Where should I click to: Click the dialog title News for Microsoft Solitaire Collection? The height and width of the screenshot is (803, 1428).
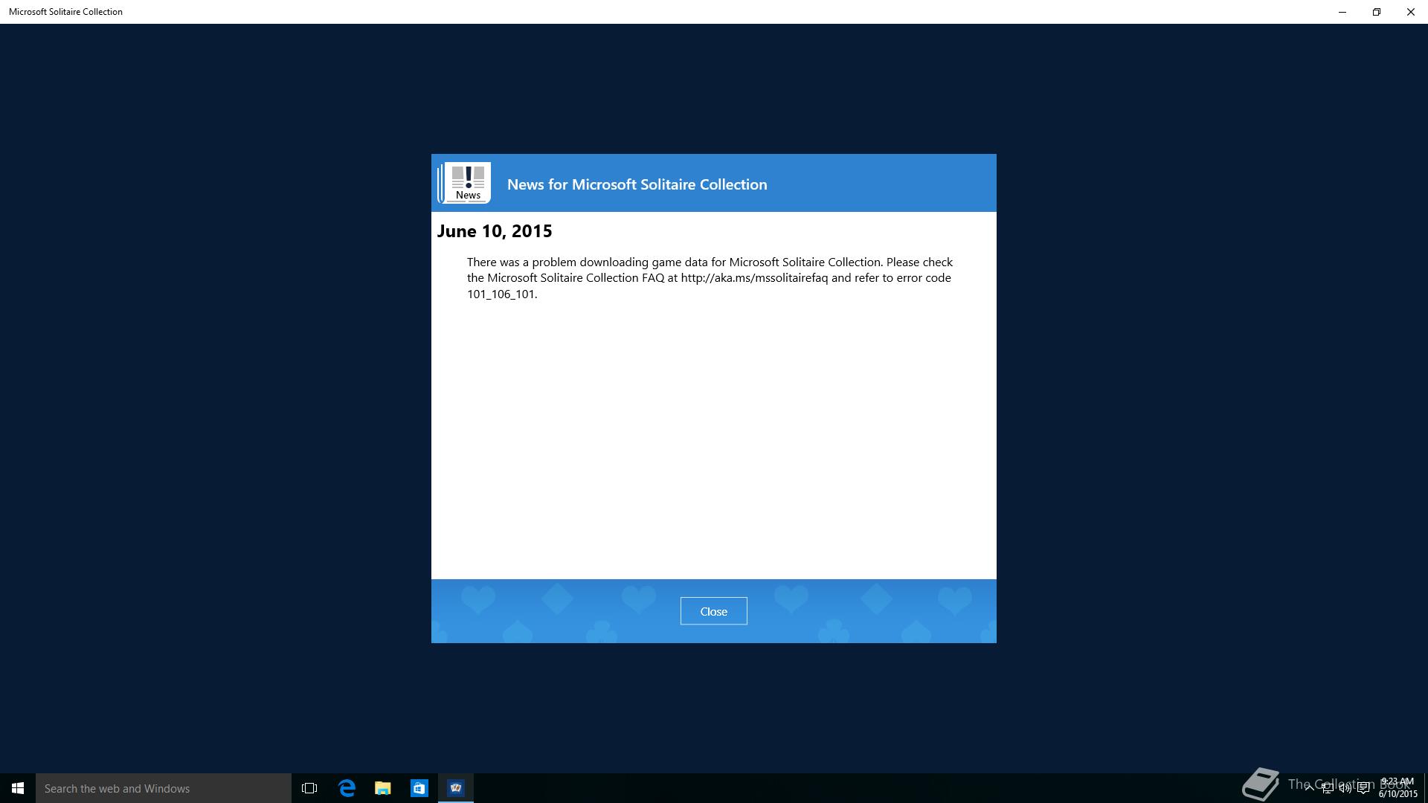637,184
